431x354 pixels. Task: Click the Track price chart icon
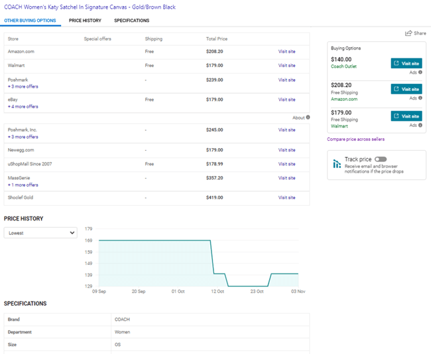tap(338, 163)
